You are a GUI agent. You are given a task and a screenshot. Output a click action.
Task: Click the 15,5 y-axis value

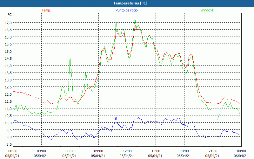[x=8, y=44]
